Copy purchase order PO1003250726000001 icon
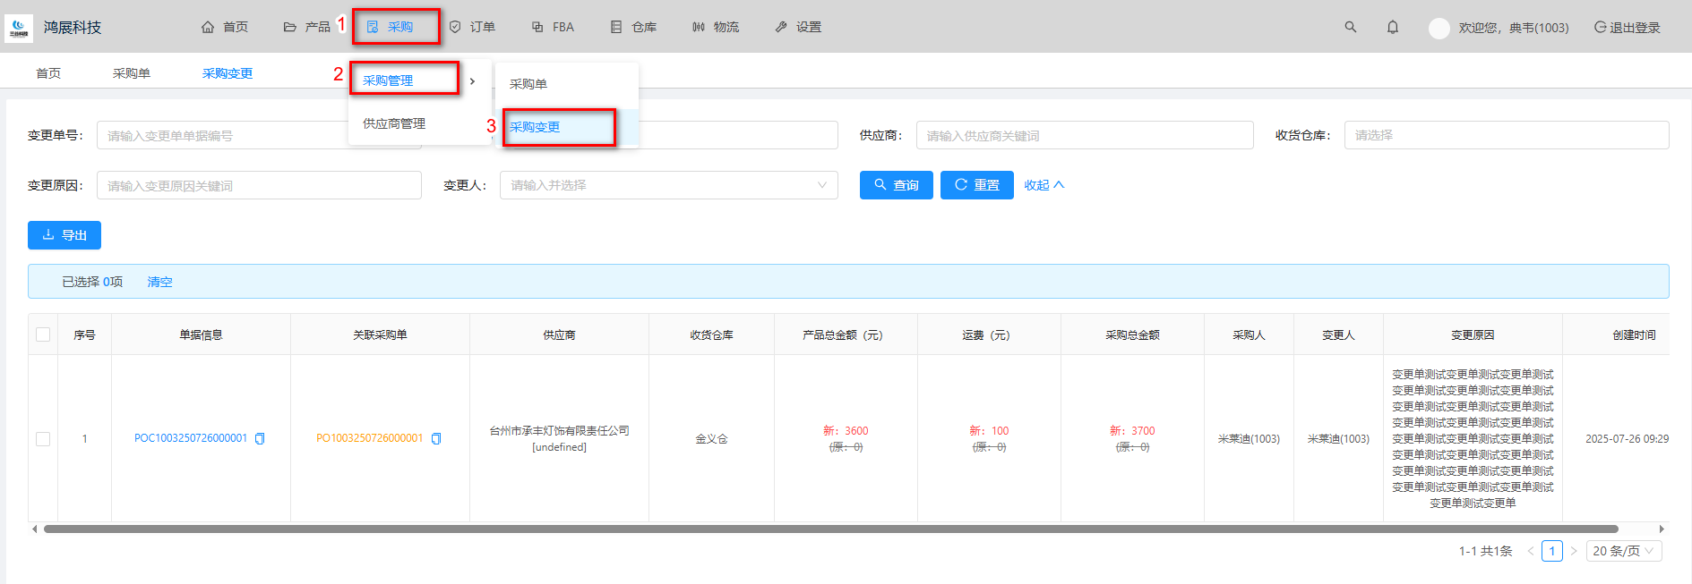This screenshot has width=1692, height=584. pos(436,438)
